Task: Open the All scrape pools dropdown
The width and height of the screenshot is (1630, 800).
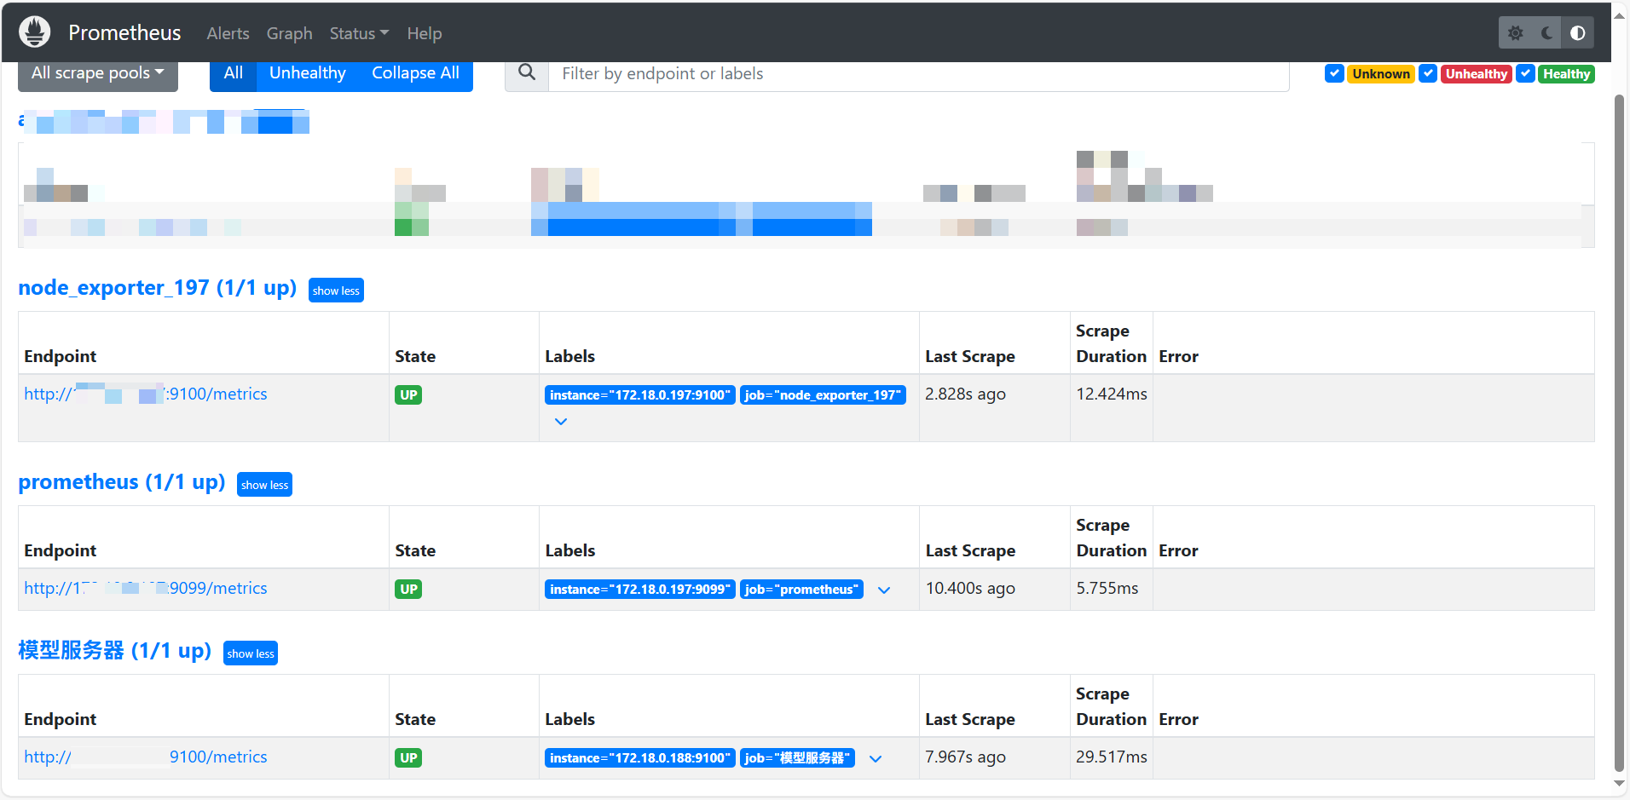Action: click(97, 72)
